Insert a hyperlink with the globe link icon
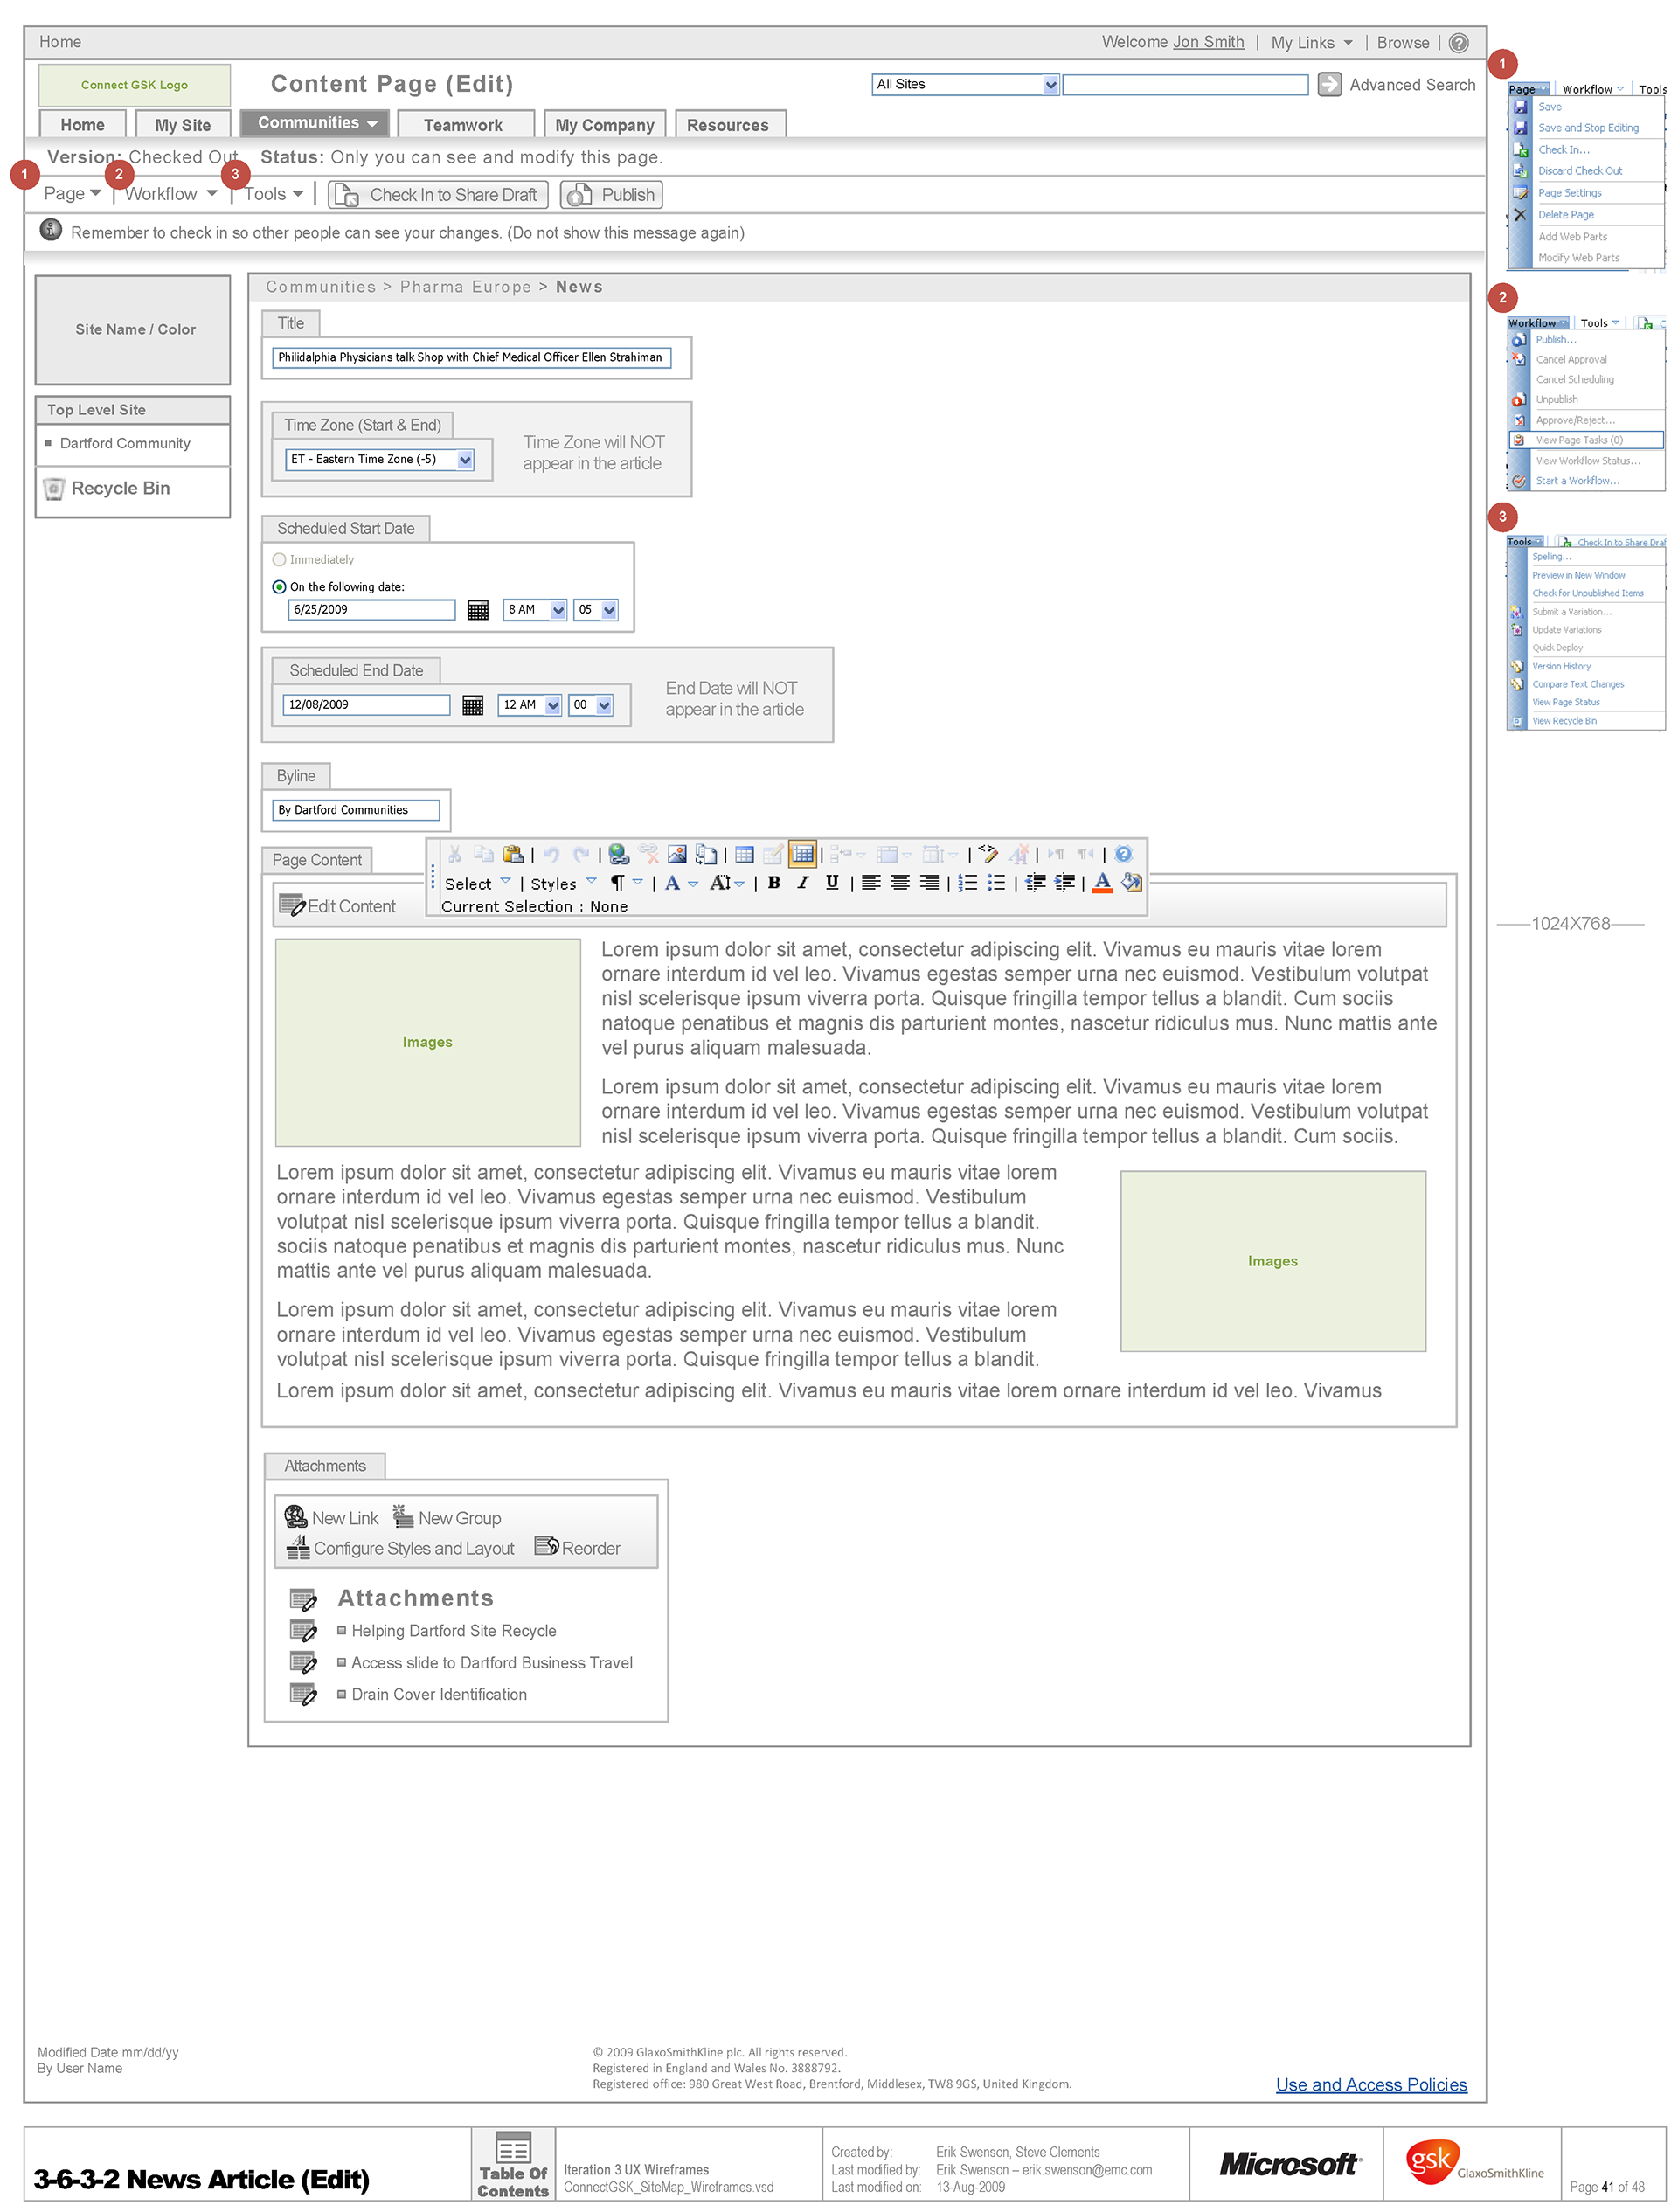 pyautogui.click(x=619, y=854)
